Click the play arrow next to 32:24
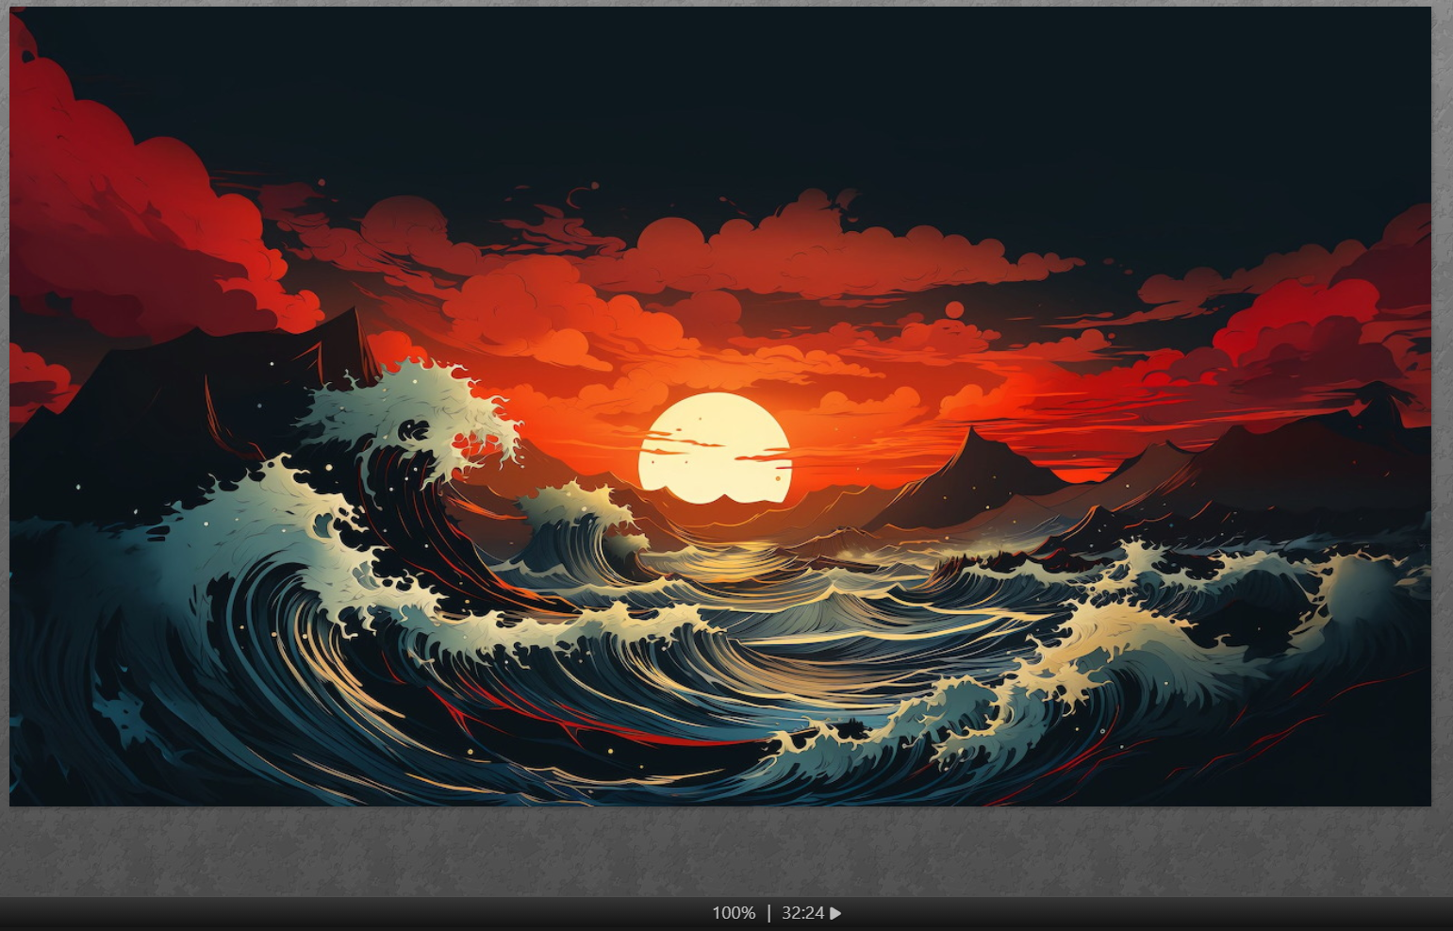 pos(835,913)
